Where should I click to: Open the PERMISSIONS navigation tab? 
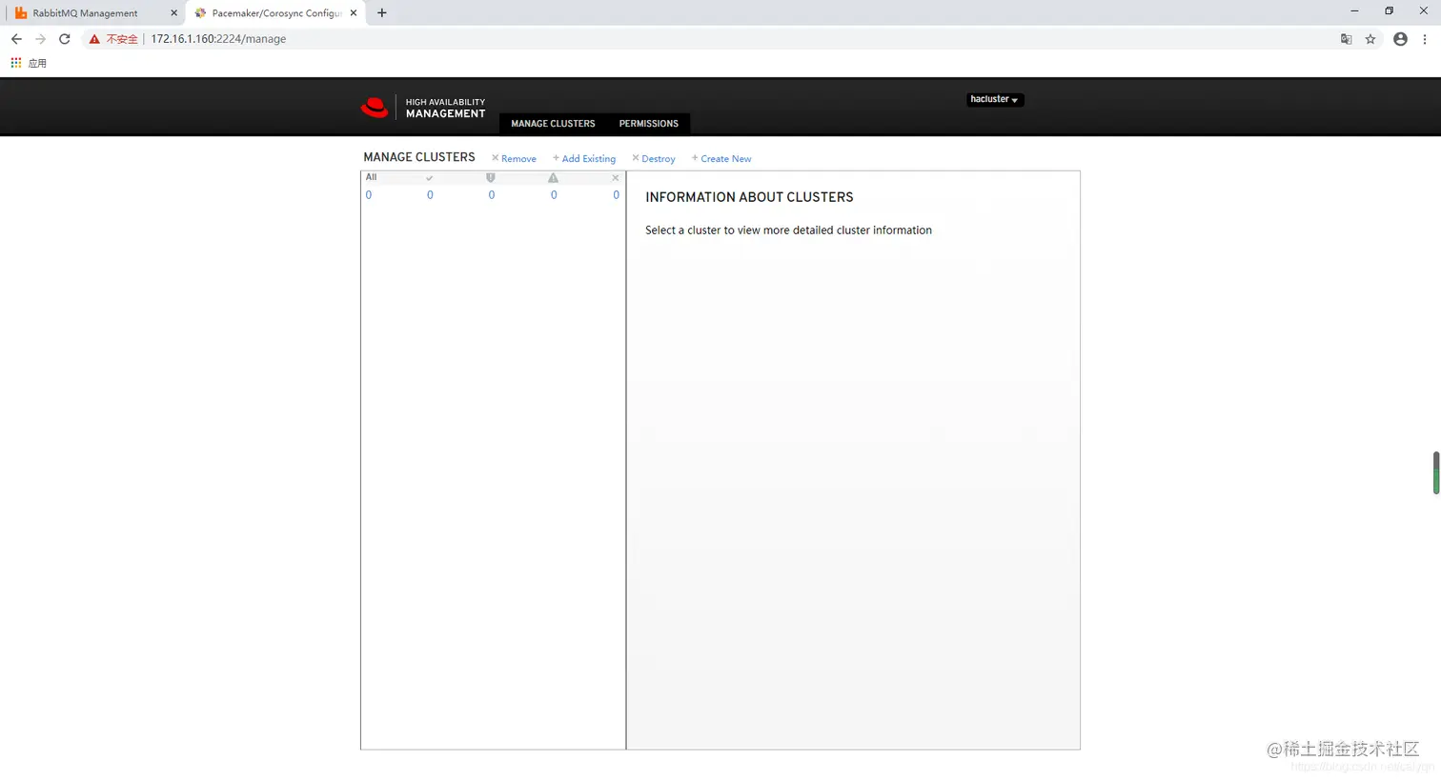point(649,124)
